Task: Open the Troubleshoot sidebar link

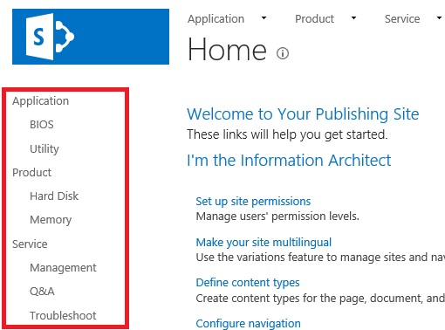Action: 63,315
